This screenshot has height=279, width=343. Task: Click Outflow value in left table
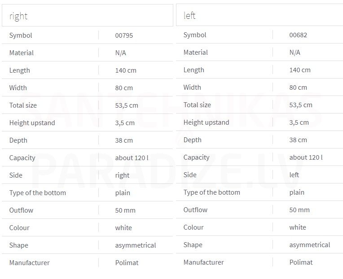(299, 210)
